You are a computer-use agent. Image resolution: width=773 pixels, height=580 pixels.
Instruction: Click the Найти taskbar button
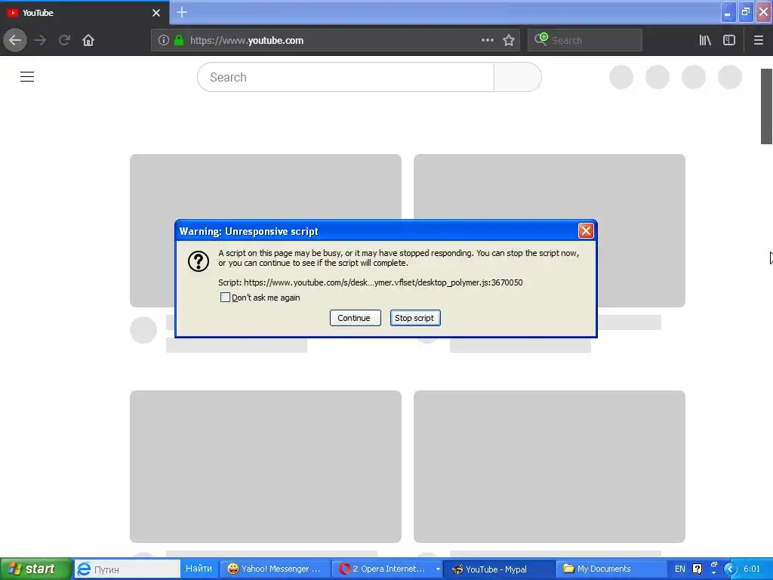tap(199, 569)
